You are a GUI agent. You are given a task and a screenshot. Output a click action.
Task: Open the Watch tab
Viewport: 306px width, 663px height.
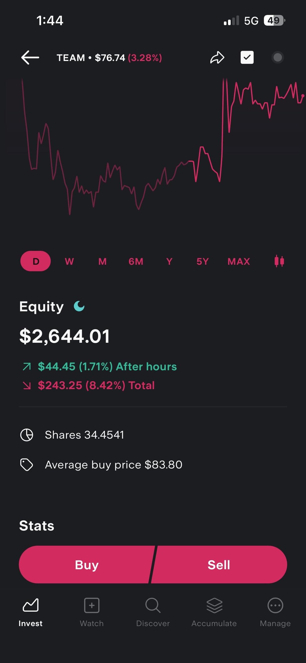click(92, 612)
